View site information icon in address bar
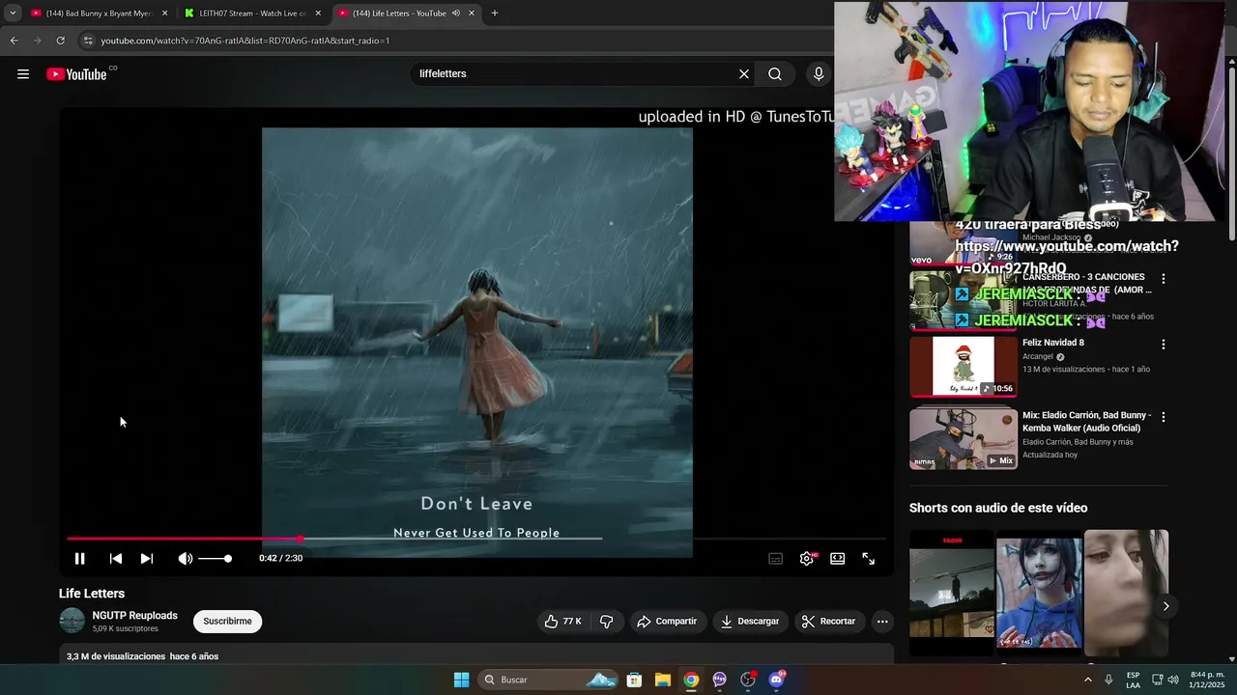Screen dimensions: 1237x695 tap(88, 41)
